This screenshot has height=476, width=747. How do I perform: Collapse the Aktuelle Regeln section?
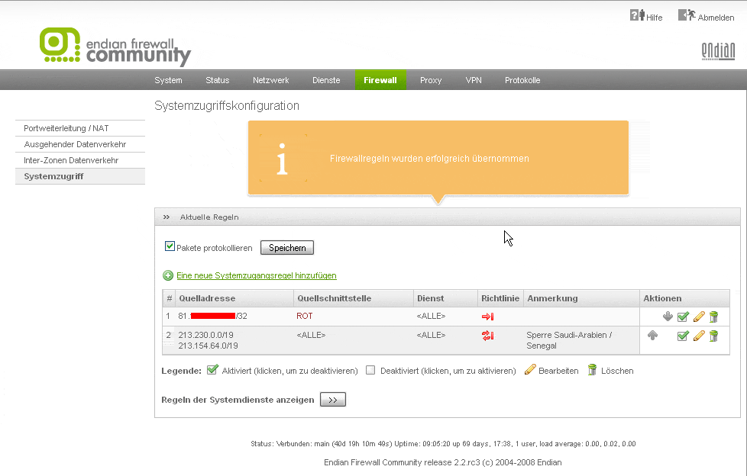click(x=167, y=217)
